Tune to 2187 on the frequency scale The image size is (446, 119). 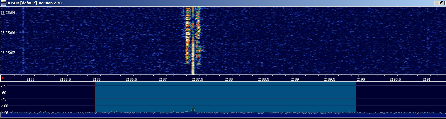point(163,79)
